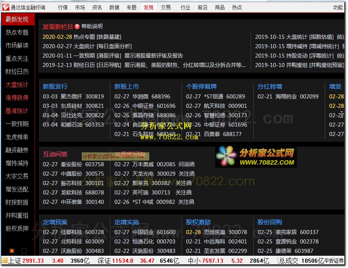Click the 2020-02-28 热点专题 [铁路基建] entry
The width and height of the screenshot is (348, 268).
point(82,37)
